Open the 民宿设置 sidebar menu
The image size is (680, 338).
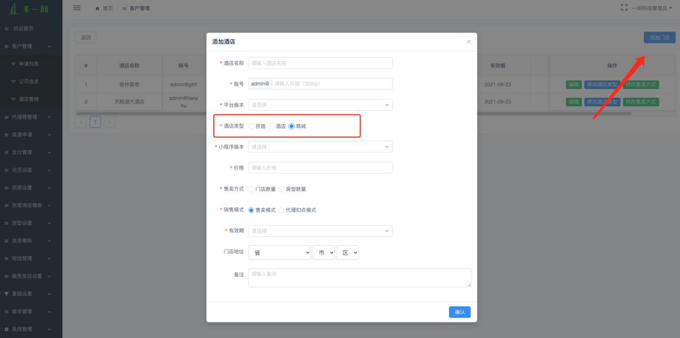[31, 188]
